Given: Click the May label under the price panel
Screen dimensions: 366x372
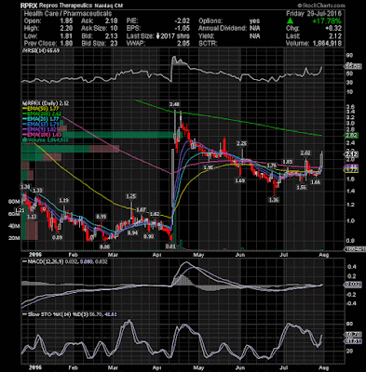Looking at the screenshot, I should [198, 255].
